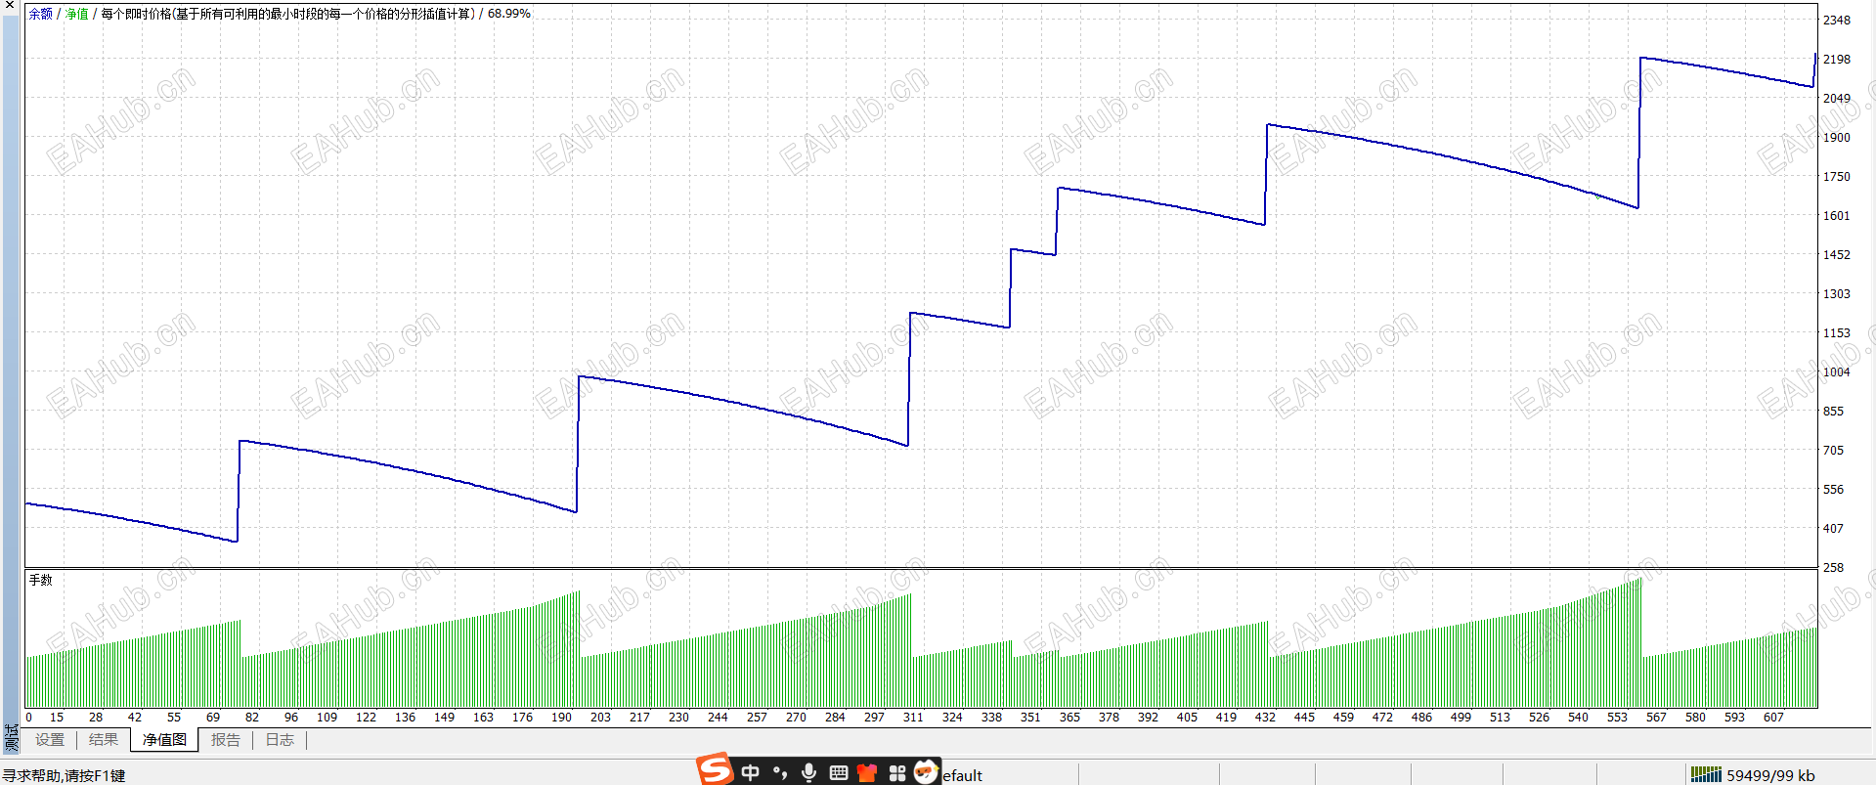Toggle the punctuation mode icon
Screen dimensions: 1876x785
tap(780, 772)
